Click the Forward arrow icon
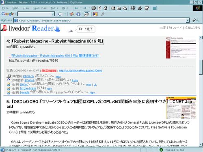 (85, 8)
